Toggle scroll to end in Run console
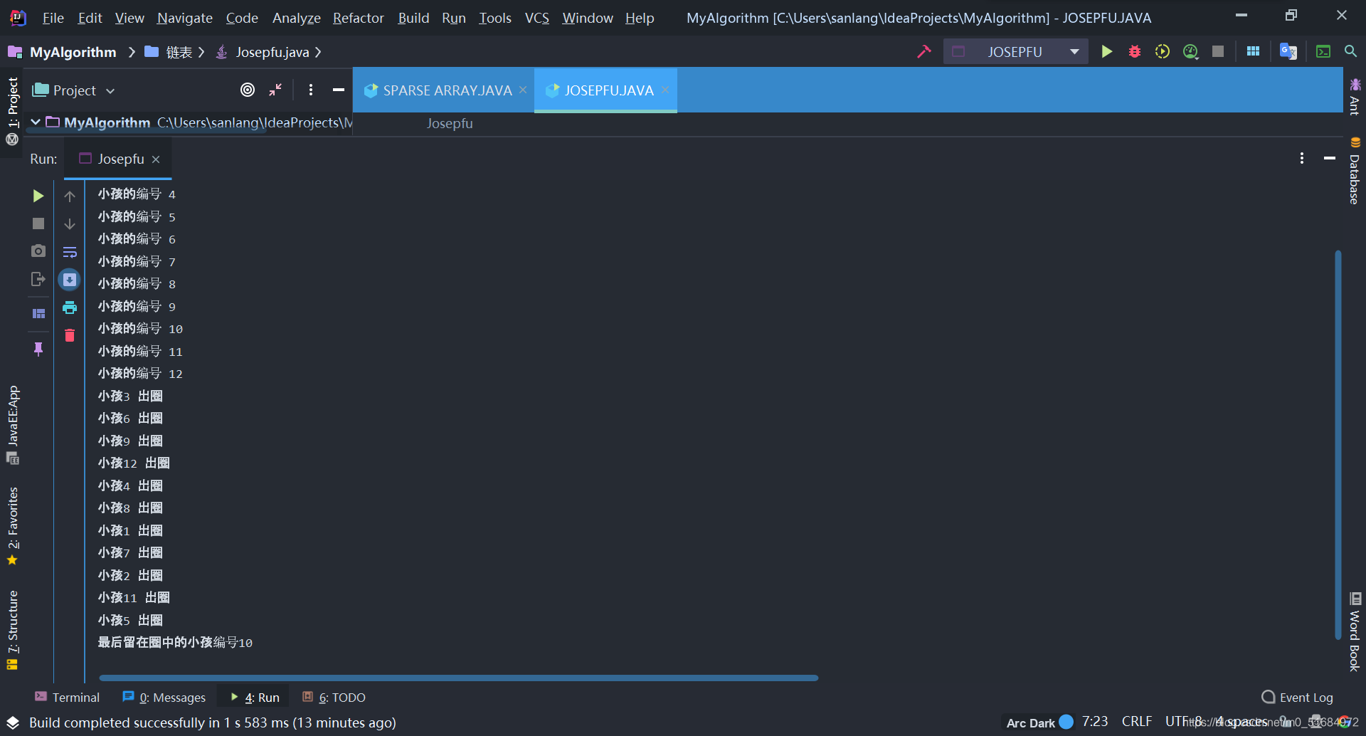Image resolution: width=1366 pixels, height=736 pixels. (x=70, y=280)
